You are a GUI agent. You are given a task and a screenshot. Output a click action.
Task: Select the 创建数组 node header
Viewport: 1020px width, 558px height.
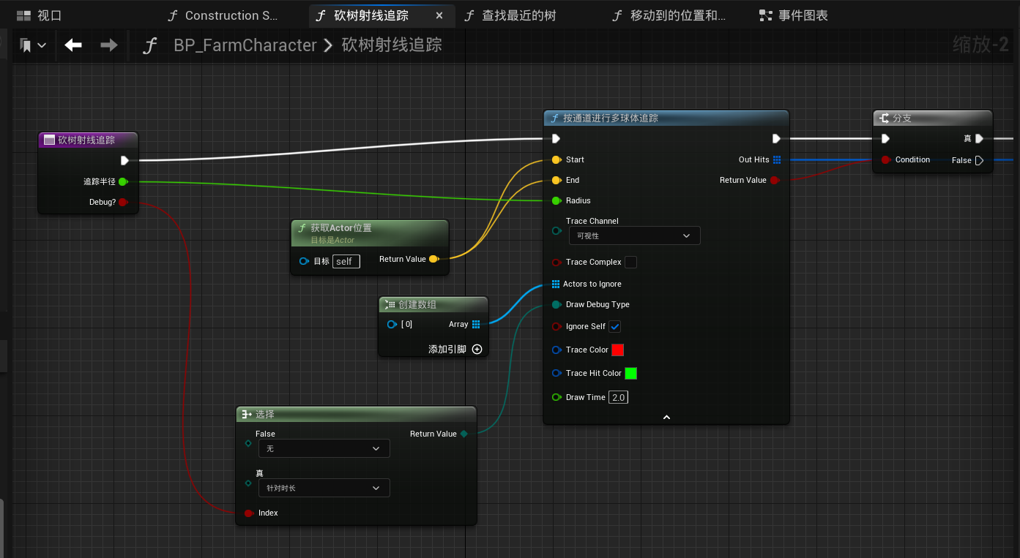(433, 304)
